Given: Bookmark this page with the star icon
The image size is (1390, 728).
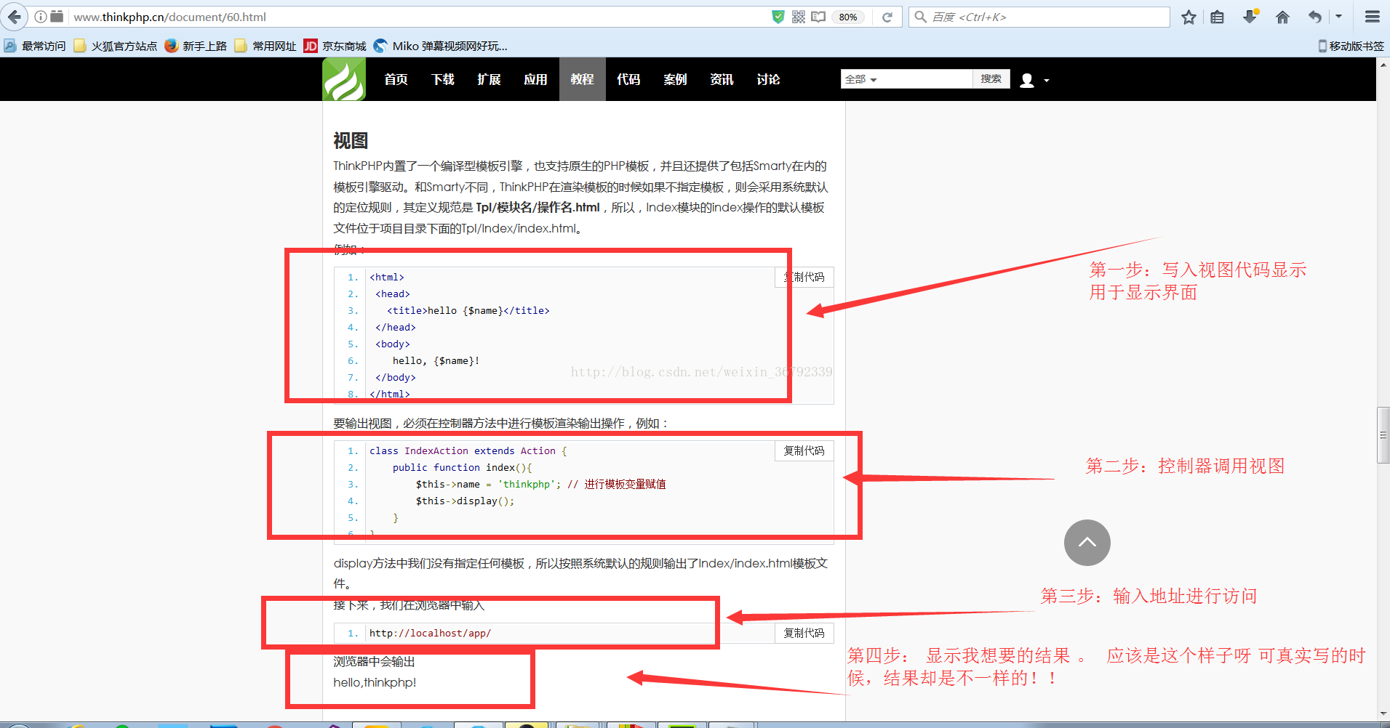Looking at the screenshot, I should point(1189,17).
